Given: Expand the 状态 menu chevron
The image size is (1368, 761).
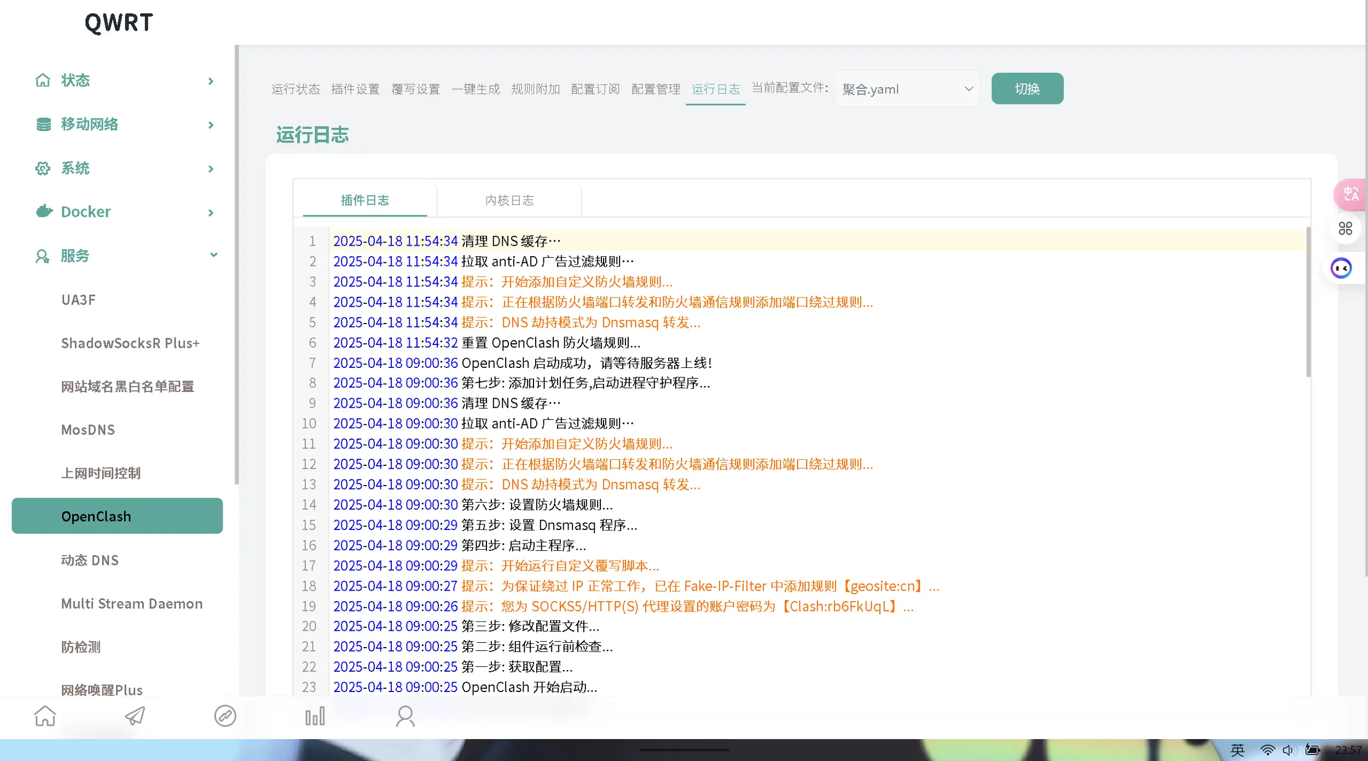Looking at the screenshot, I should click(x=211, y=81).
